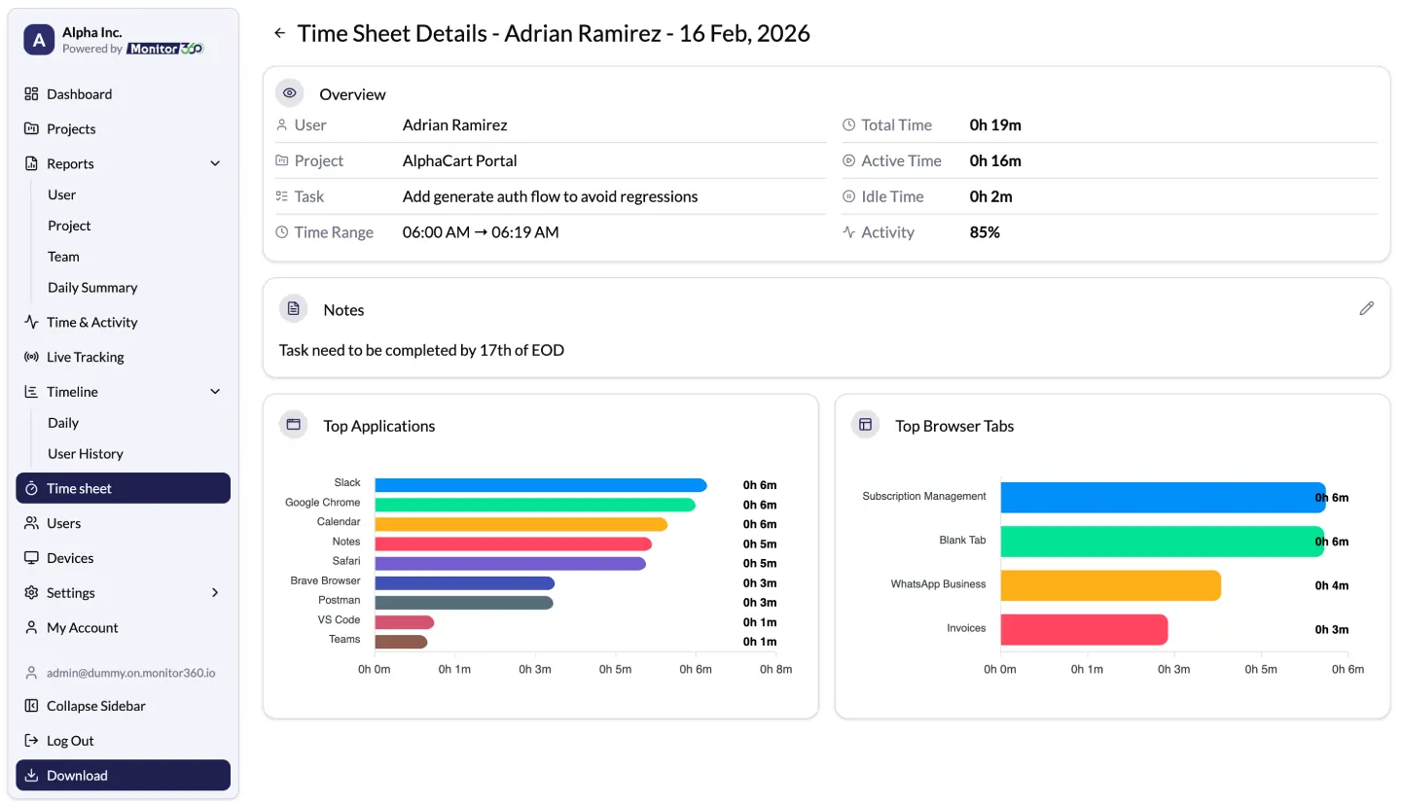Open the Devices panel
This screenshot has width=1401, height=807.
coord(71,558)
